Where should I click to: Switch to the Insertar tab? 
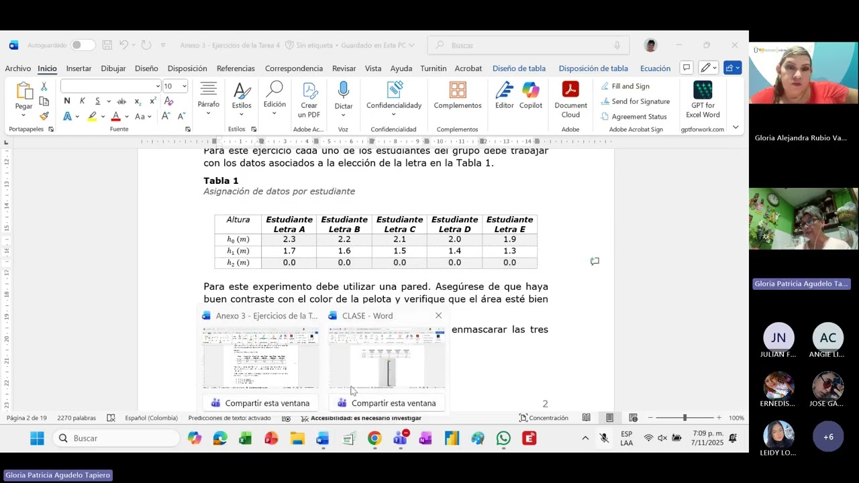tap(79, 68)
